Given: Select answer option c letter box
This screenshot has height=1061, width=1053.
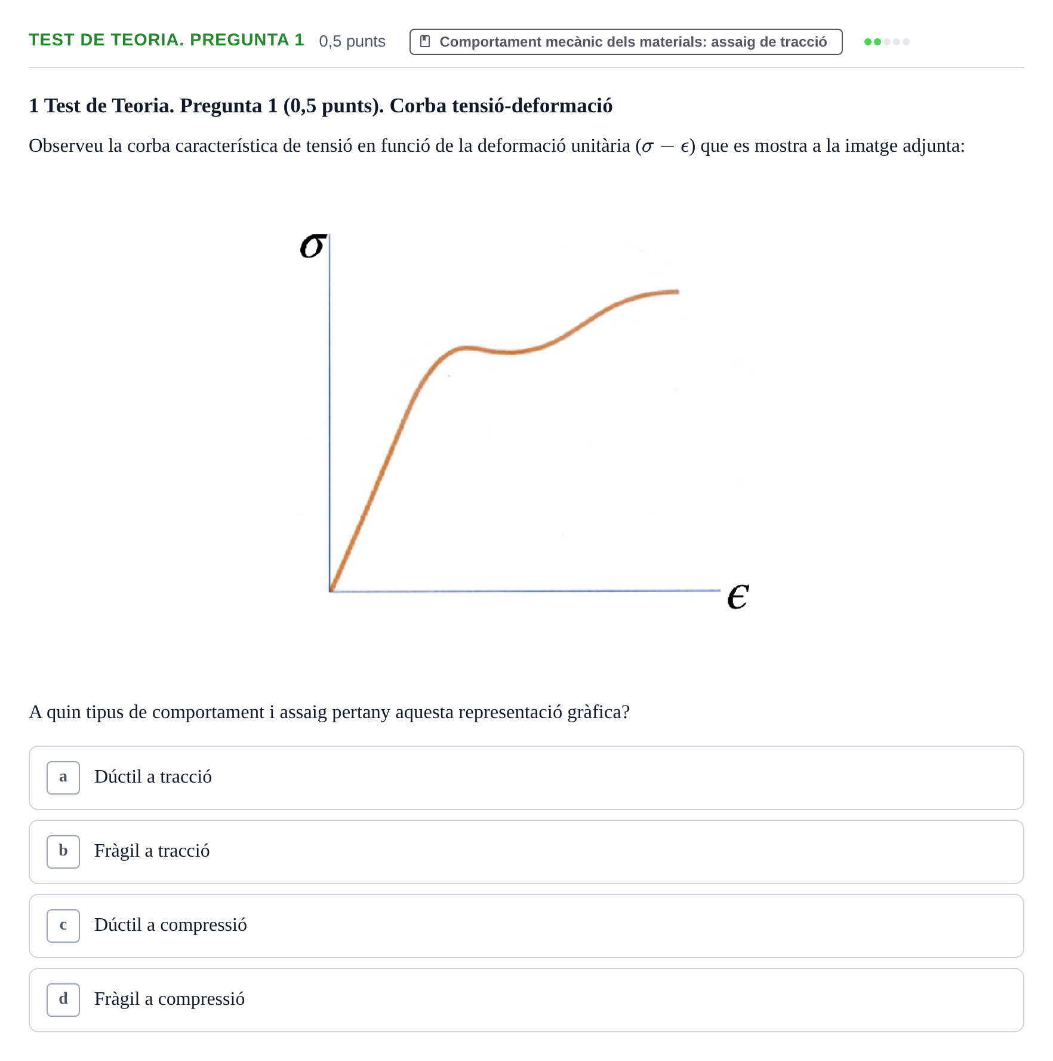Looking at the screenshot, I should 63,926.
